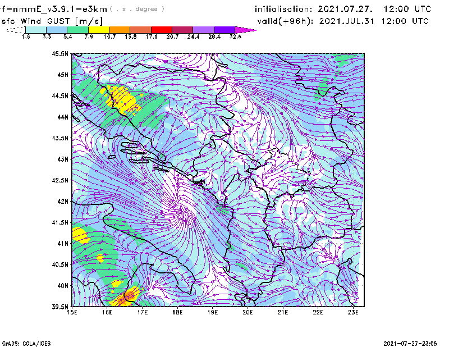
Task: Click the white dashed arrow at legend's left end
Action: tap(16, 30)
